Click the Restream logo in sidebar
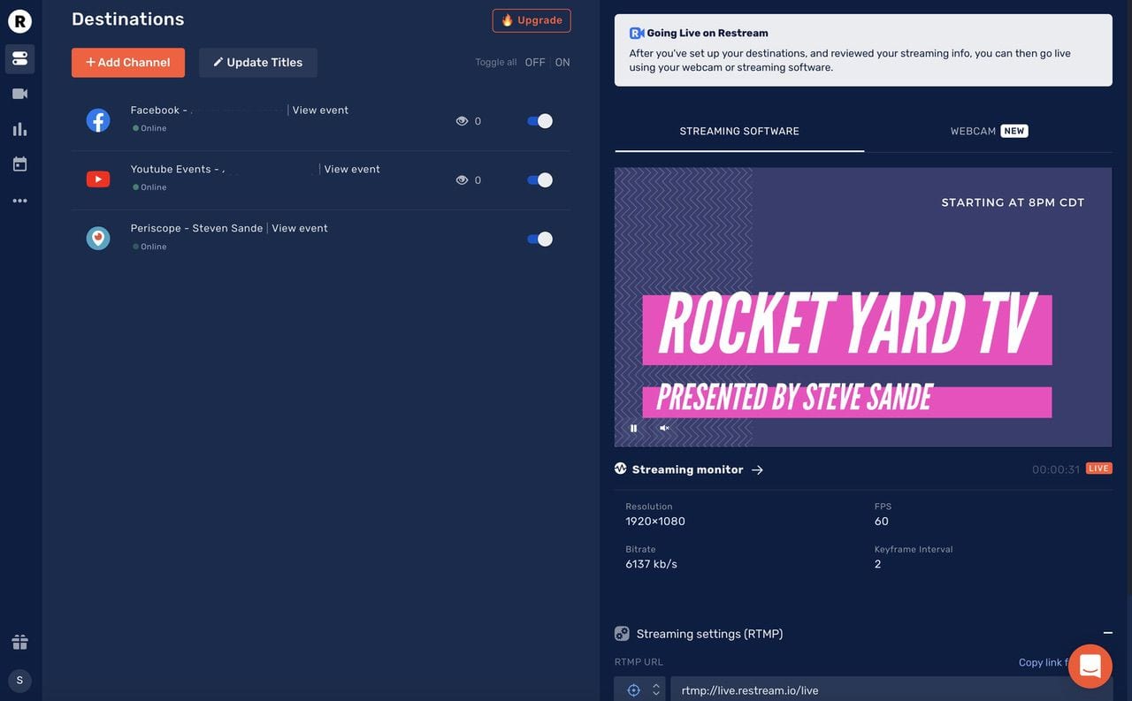1132x701 pixels. pos(19,21)
